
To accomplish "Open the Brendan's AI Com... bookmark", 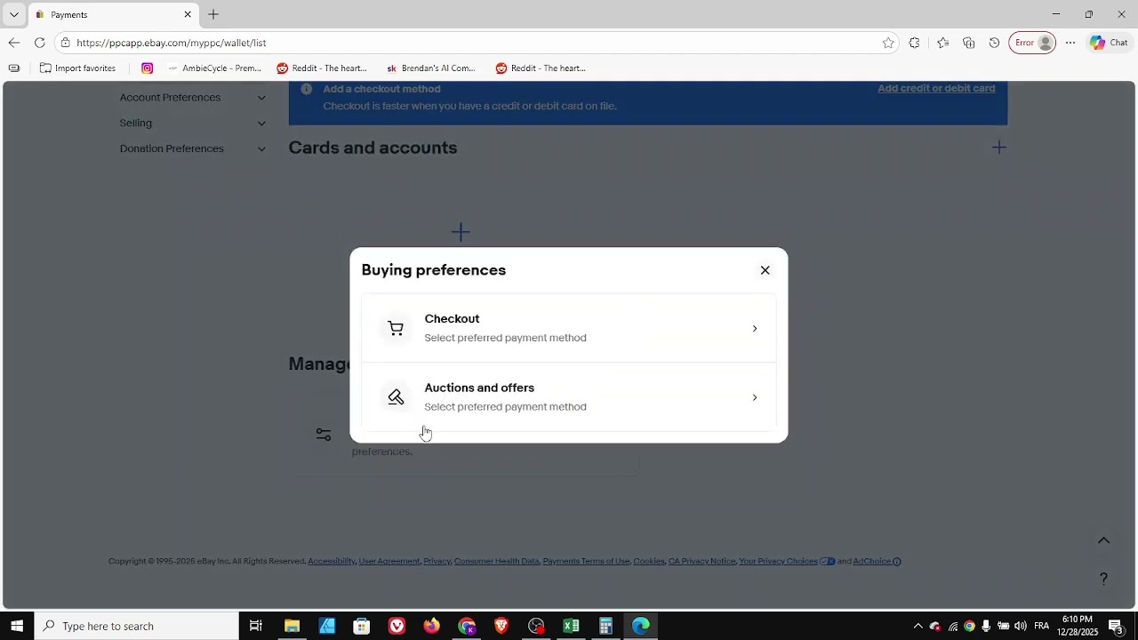I will (x=431, y=68).
